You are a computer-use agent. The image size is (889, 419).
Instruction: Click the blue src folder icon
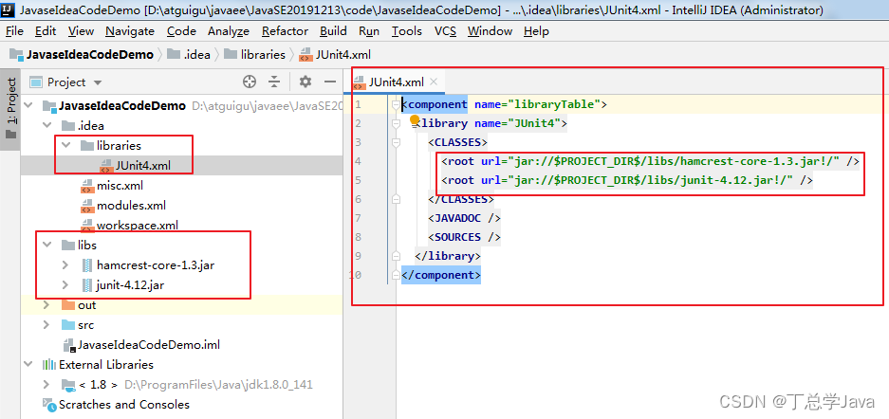pos(68,325)
